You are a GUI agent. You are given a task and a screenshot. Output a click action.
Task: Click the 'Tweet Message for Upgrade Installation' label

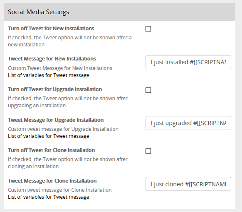(56, 120)
